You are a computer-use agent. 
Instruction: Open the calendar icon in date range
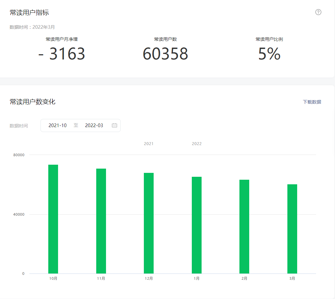pyautogui.click(x=114, y=125)
